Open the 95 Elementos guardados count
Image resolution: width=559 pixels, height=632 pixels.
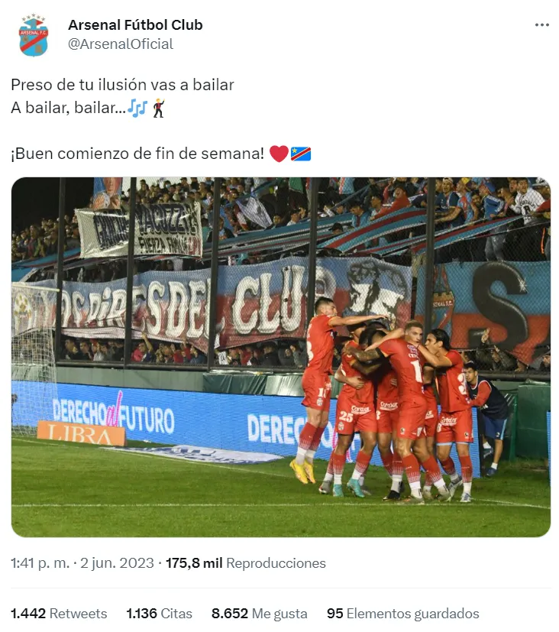402,613
